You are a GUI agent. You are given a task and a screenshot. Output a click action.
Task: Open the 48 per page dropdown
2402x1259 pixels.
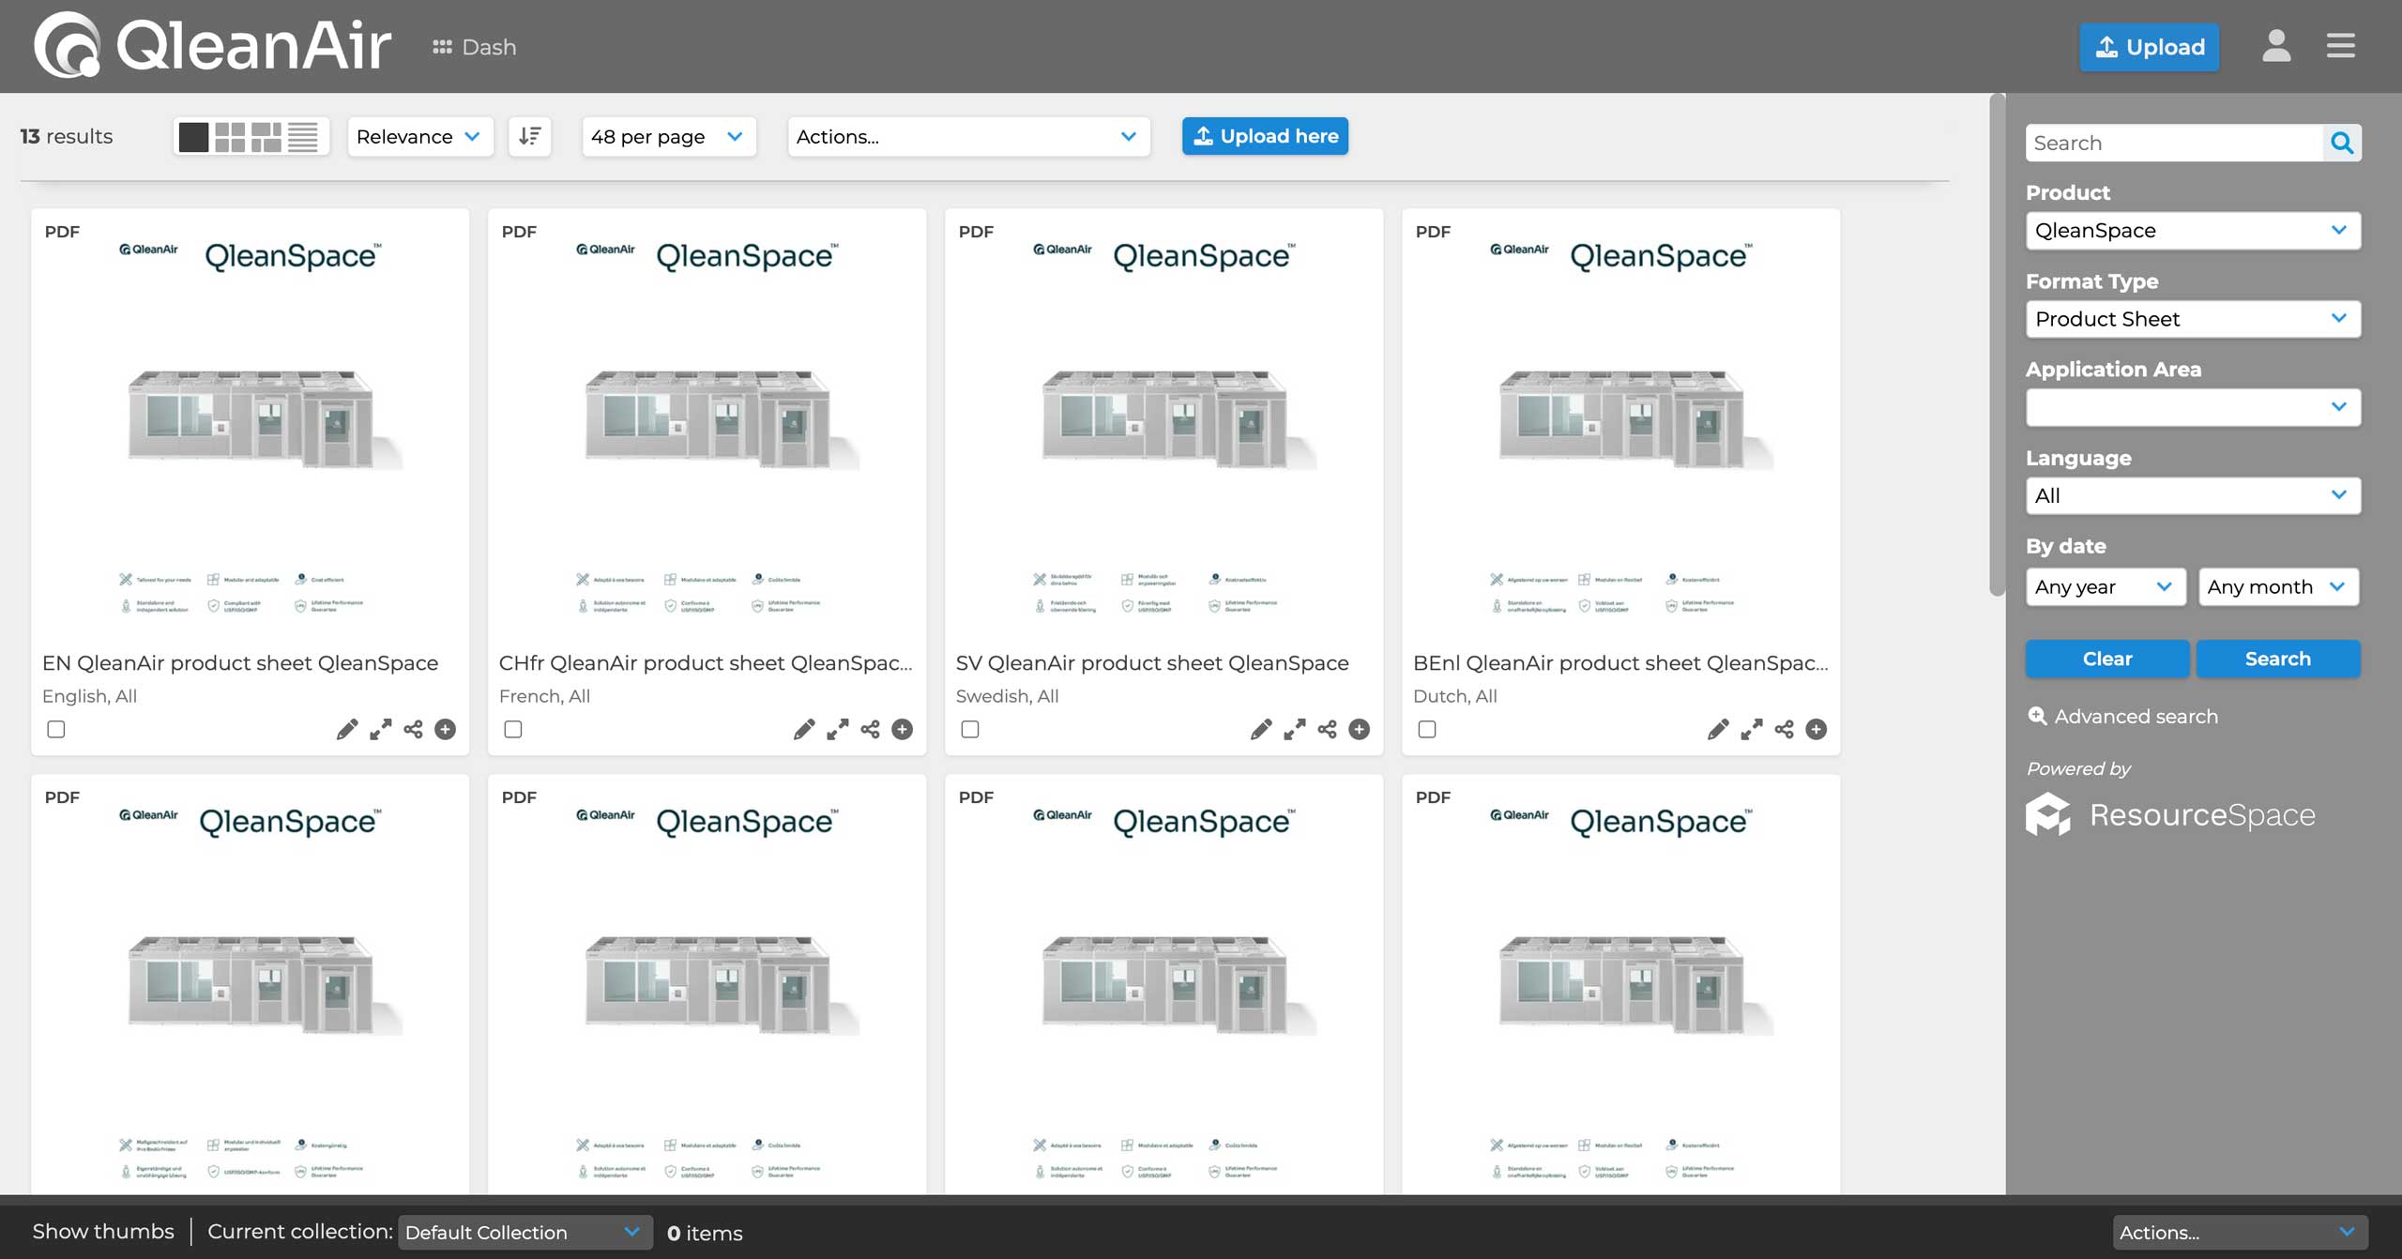point(668,136)
